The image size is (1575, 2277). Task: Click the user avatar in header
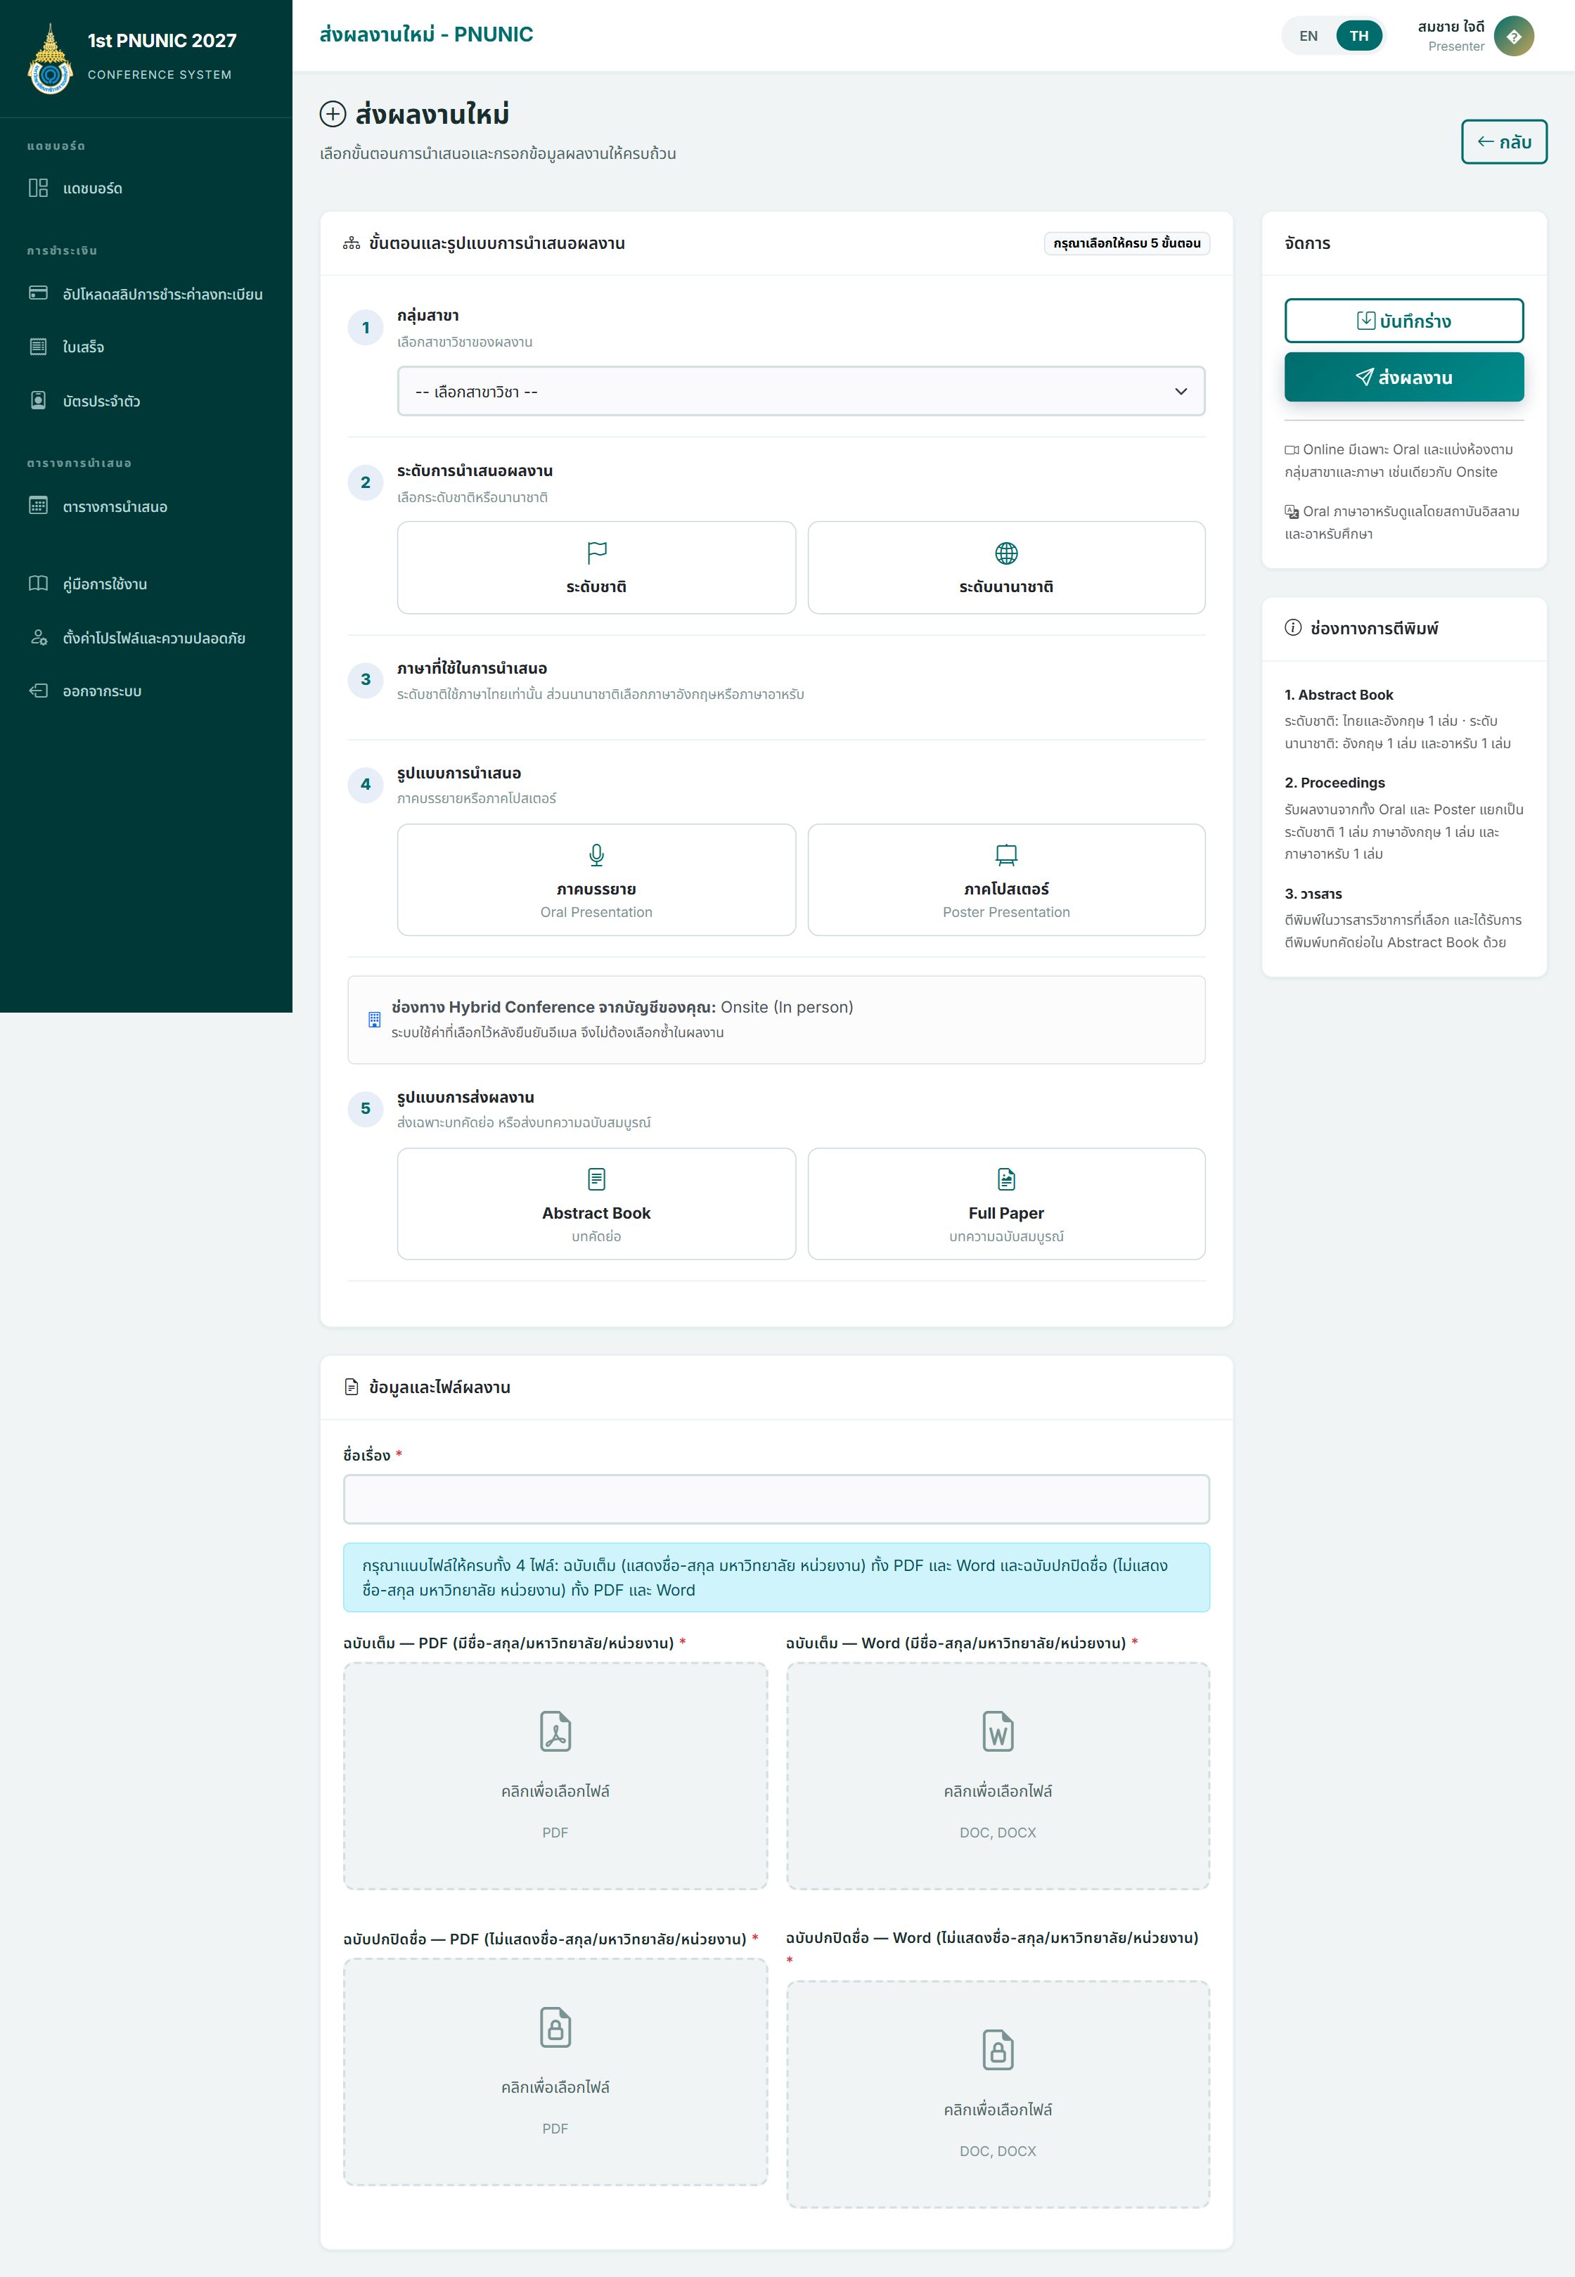point(1513,36)
